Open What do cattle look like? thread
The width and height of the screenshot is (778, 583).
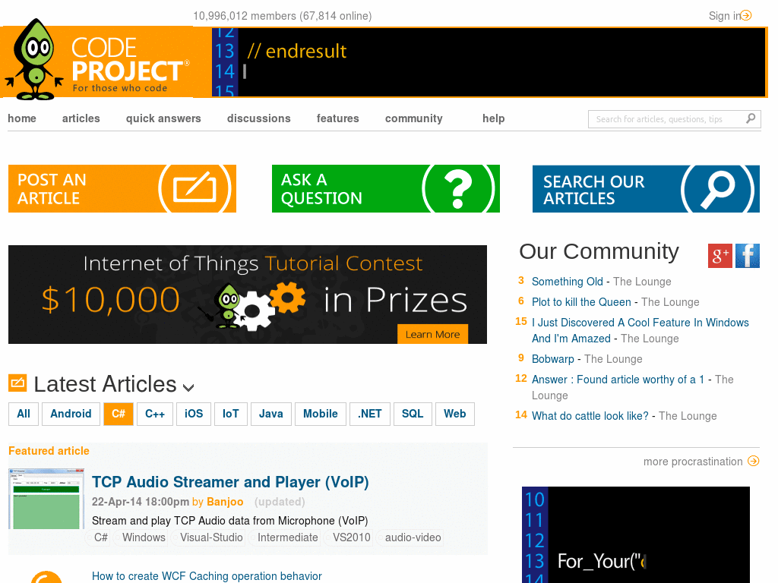[590, 416]
